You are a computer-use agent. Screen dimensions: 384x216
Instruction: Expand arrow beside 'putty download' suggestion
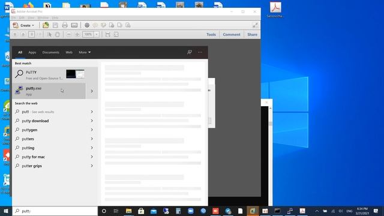pos(92,121)
